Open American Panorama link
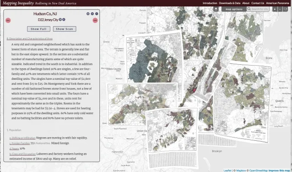 [277, 3]
